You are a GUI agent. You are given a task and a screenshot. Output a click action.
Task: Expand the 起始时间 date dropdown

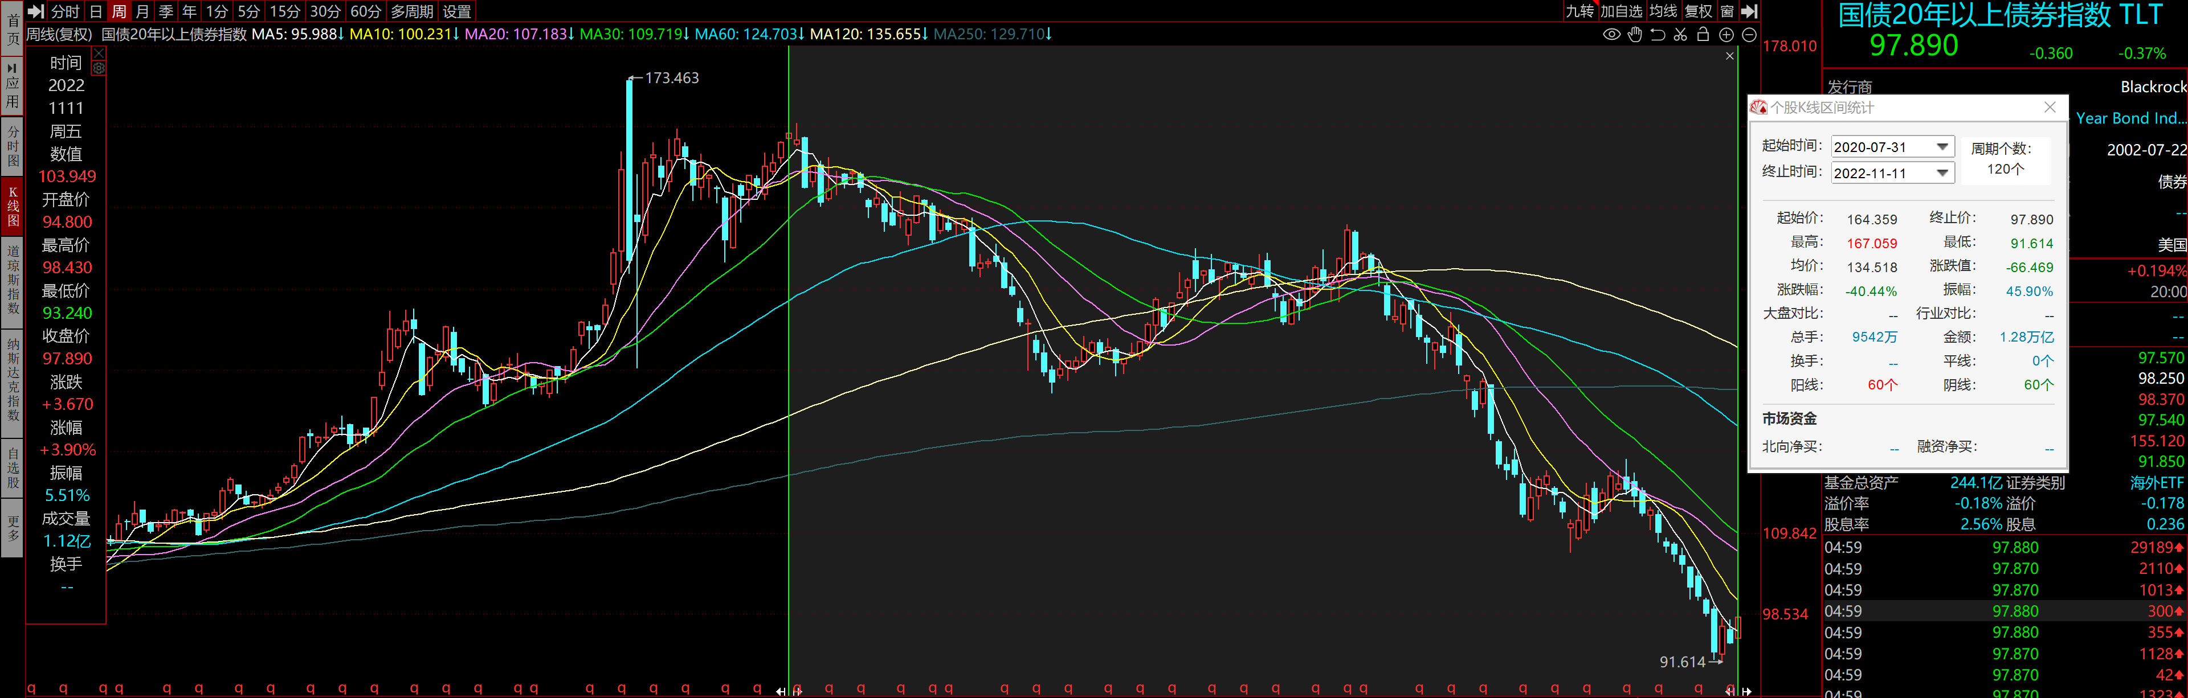[x=1942, y=147]
